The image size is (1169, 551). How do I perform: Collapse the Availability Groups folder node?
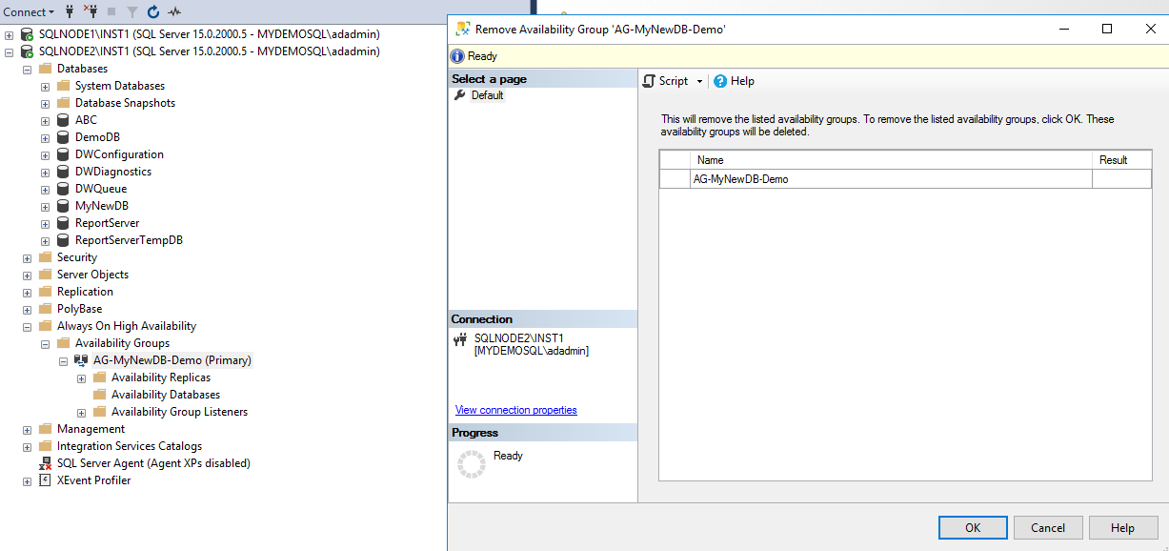45,343
